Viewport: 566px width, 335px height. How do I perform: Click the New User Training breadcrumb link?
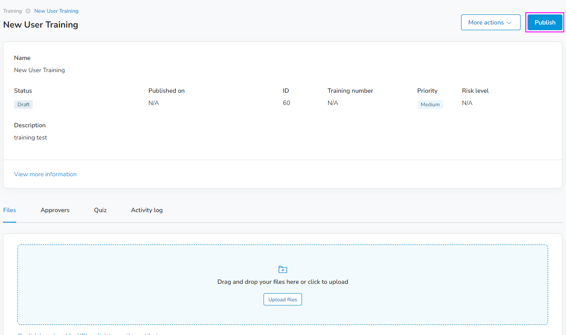pyautogui.click(x=56, y=10)
